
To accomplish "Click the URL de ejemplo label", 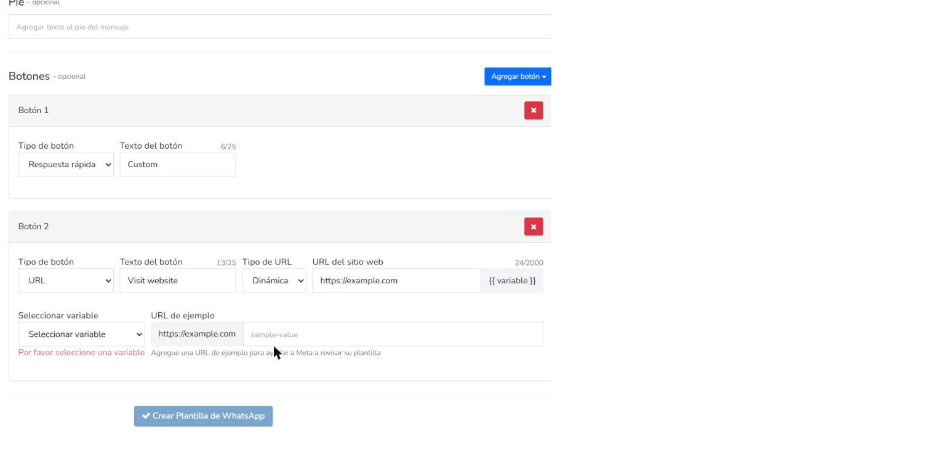I will pos(183,316).
